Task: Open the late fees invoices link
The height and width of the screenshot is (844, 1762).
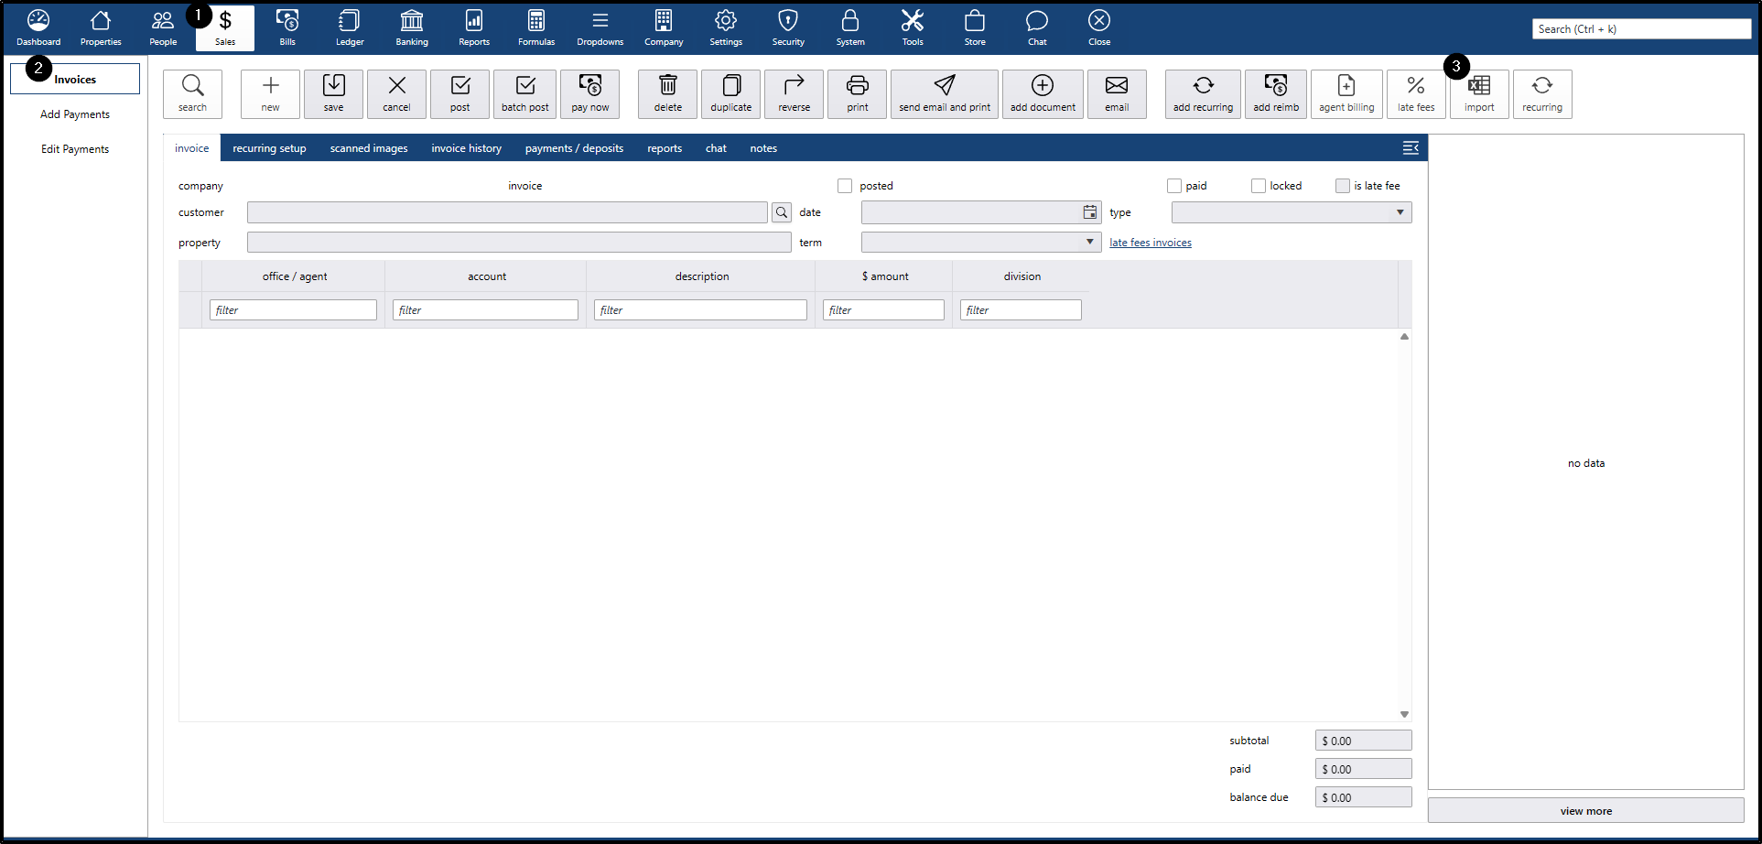Action: pyautogui.click(x=1151, y=243)
